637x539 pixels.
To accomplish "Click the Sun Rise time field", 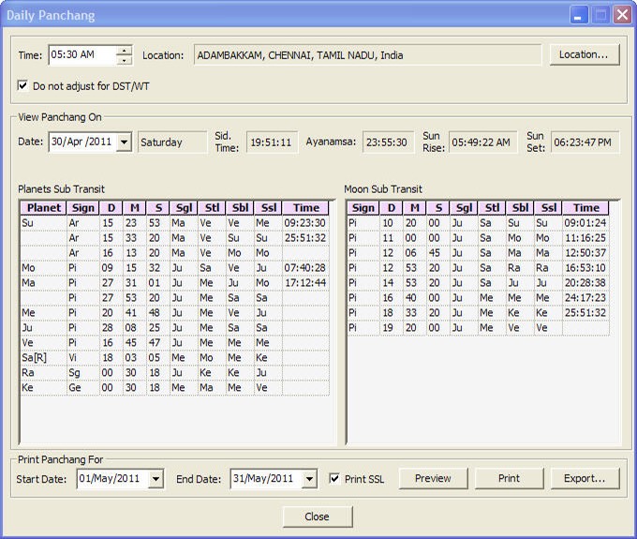I will 481,142.
